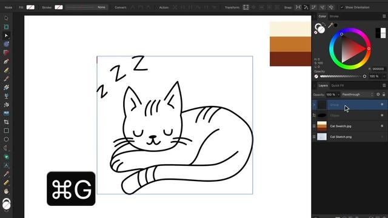The width and height of the screenshot is (388, 218).
Task: Open the layer opacity 100% dropdown arrow
Action: 338,94
